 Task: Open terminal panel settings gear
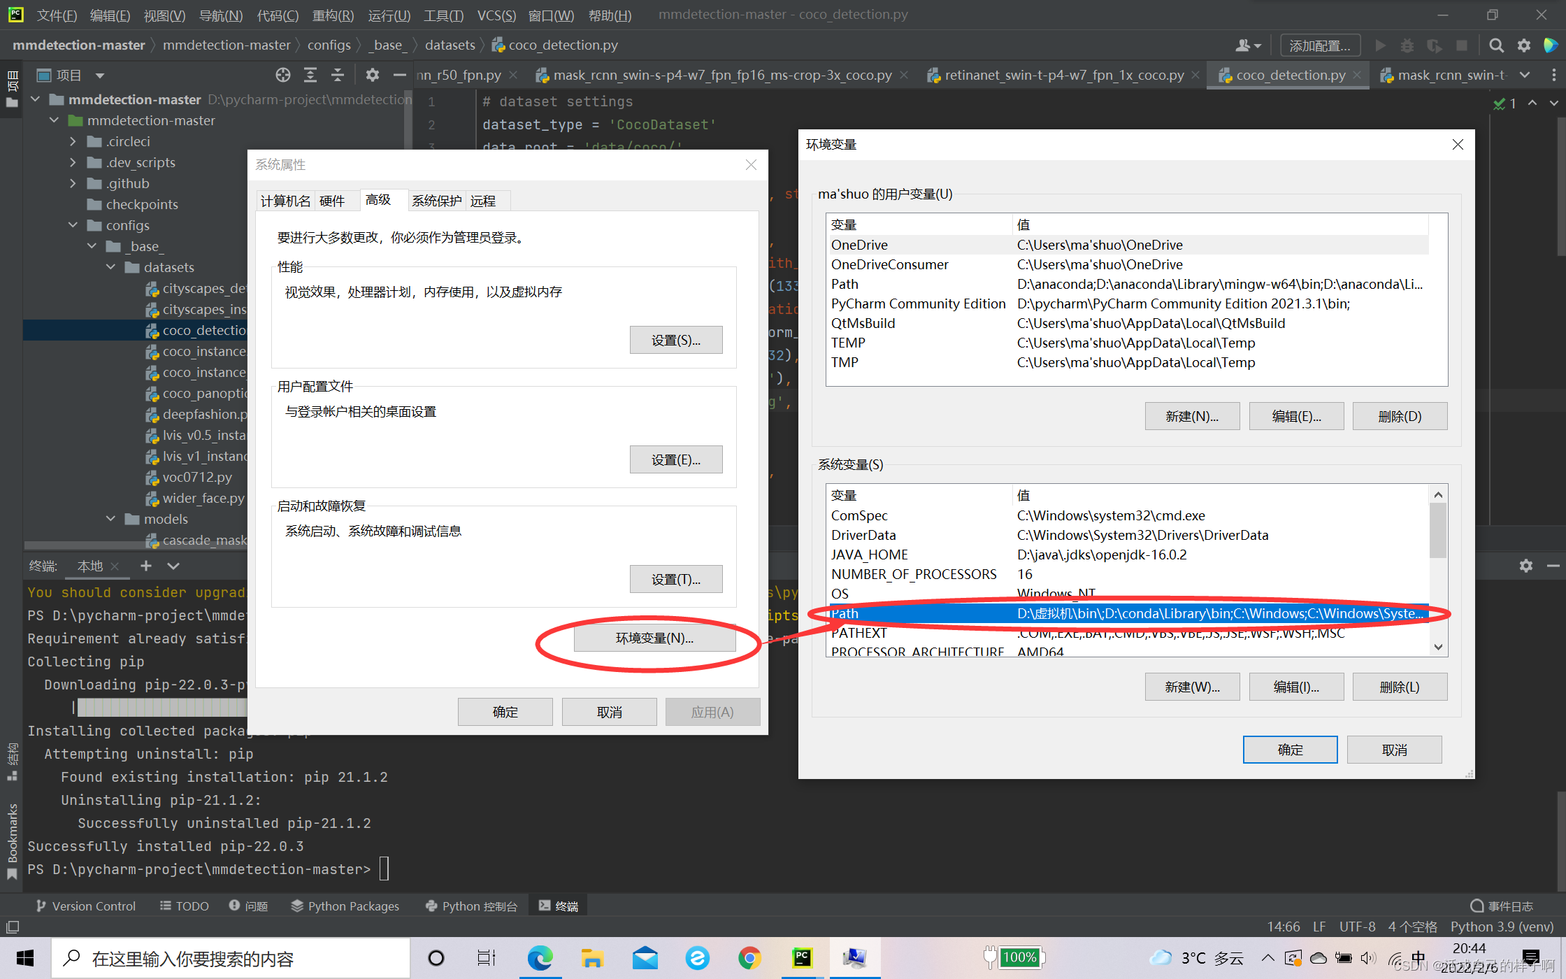tap(1525, 566)
